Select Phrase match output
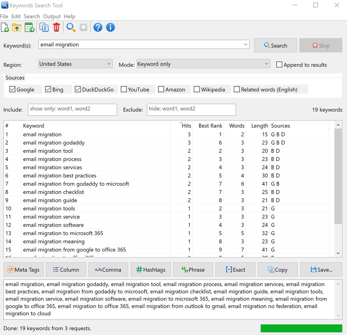The width and height of the screenshot is (347, 335). (x=193, y=270)
